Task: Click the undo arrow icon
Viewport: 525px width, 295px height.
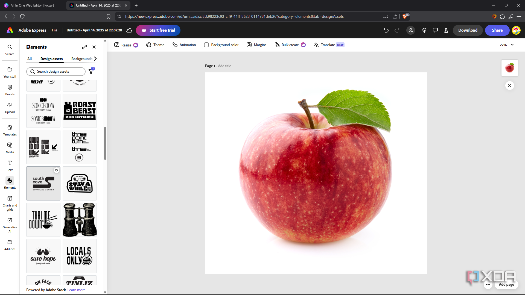Action: coord(386,30)
